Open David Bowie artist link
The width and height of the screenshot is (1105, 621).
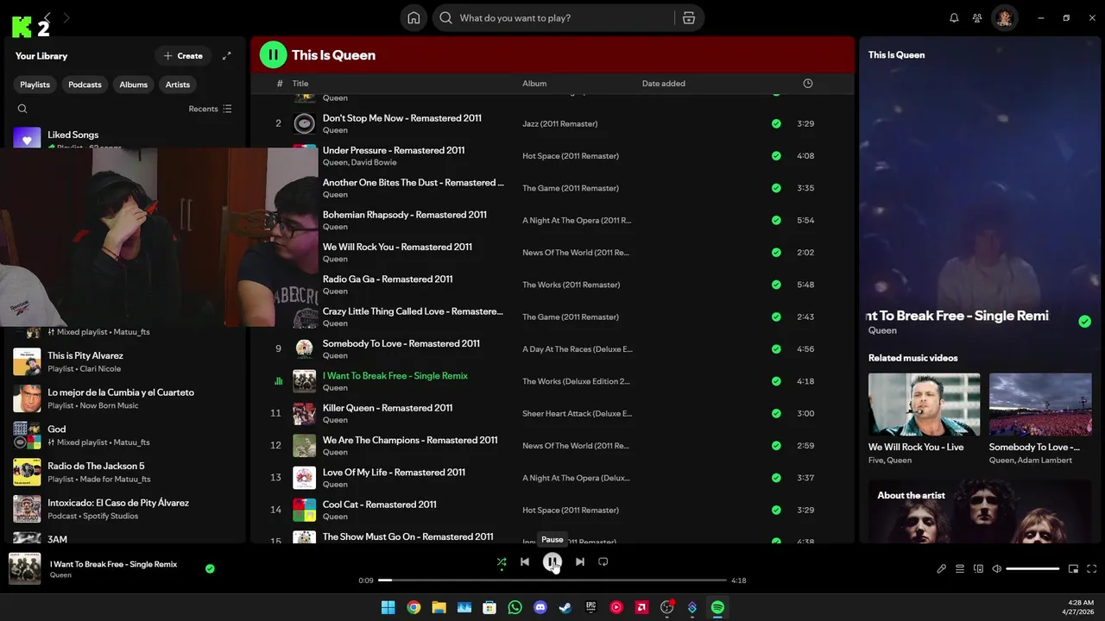point(374,162)
